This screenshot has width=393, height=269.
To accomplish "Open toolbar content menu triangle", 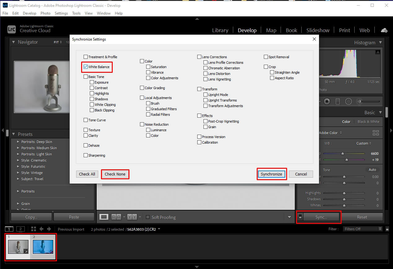I will click(289, 217).
